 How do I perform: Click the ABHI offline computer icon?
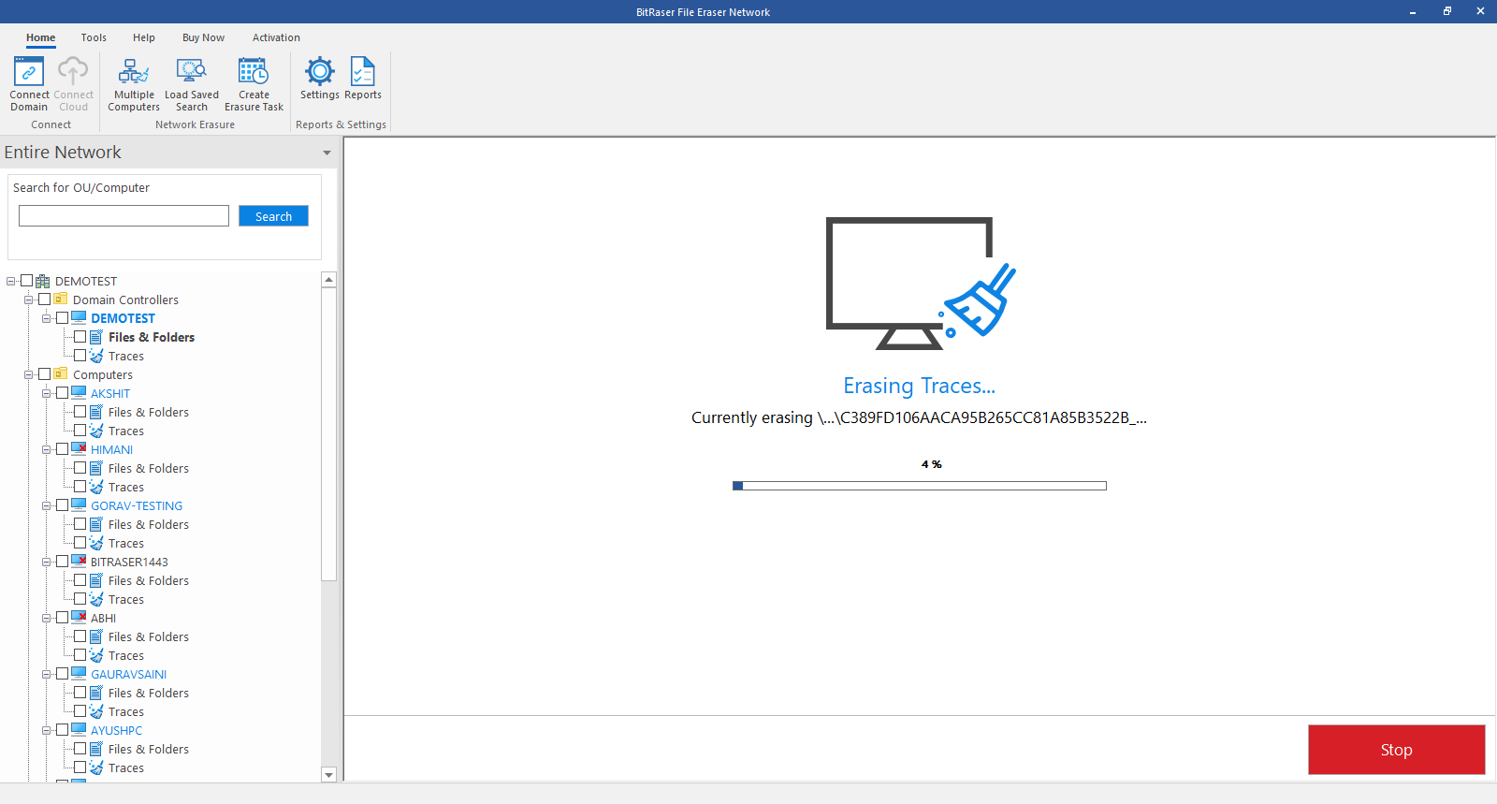pyautogui.click(x=79, y=618)
